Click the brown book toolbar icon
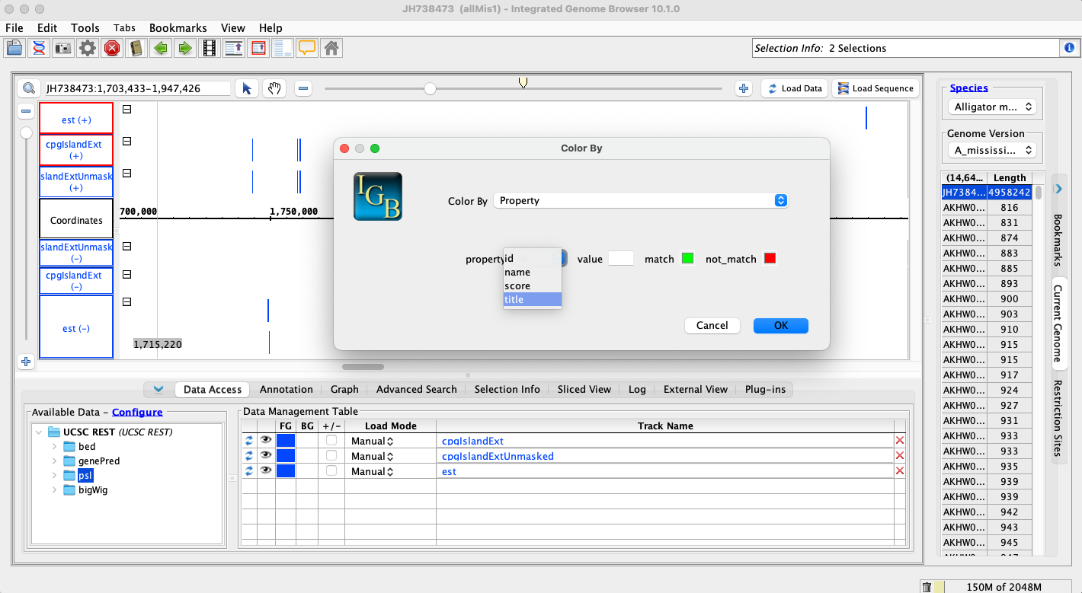Screen dimensions: 1082x593 coord(136,49)
